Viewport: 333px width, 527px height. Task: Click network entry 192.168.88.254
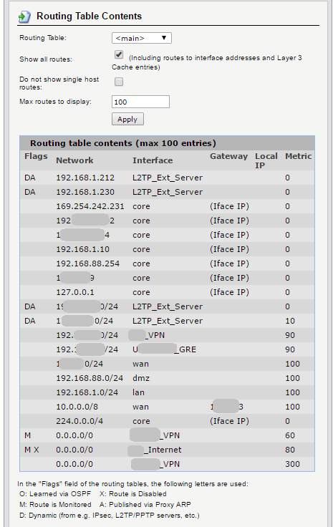[x=87, y=263]
